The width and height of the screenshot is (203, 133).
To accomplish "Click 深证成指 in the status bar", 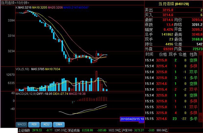I will [74, 130].
